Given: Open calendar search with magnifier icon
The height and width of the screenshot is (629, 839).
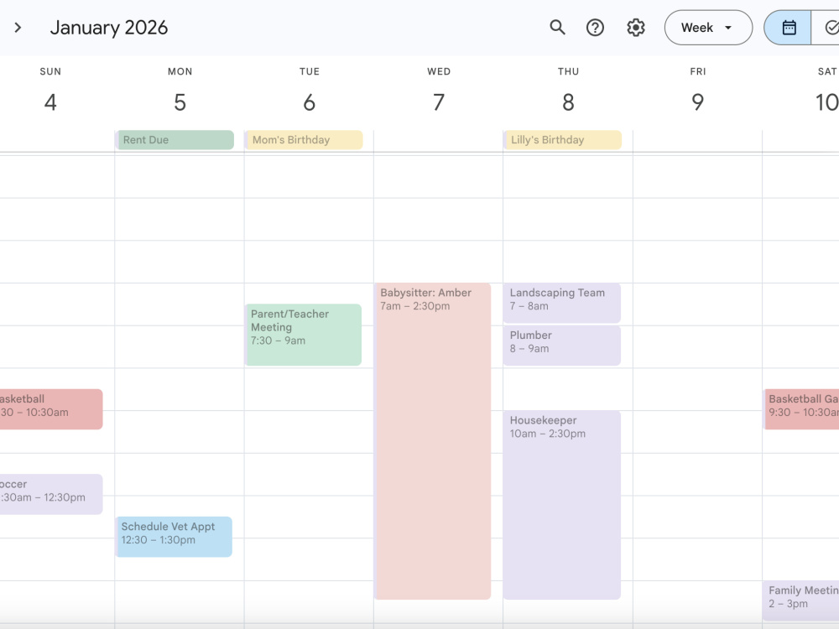Looking at the screenshot, I should pos(557,28).
